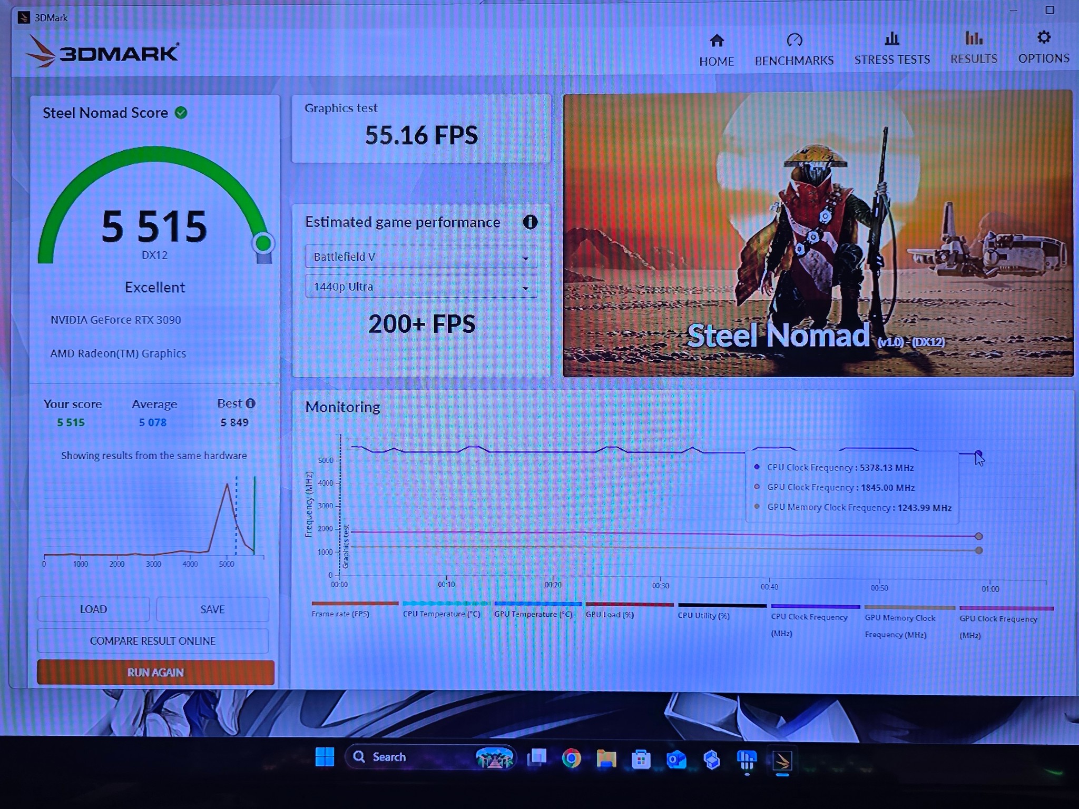1079x809 pixels.
Task: Click the 200+ FPS estimated performance value
Action: pos(422,324)
